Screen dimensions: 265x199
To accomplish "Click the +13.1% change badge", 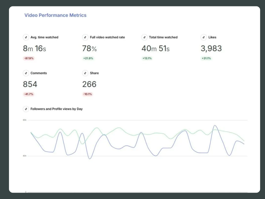I will point(147,58).
